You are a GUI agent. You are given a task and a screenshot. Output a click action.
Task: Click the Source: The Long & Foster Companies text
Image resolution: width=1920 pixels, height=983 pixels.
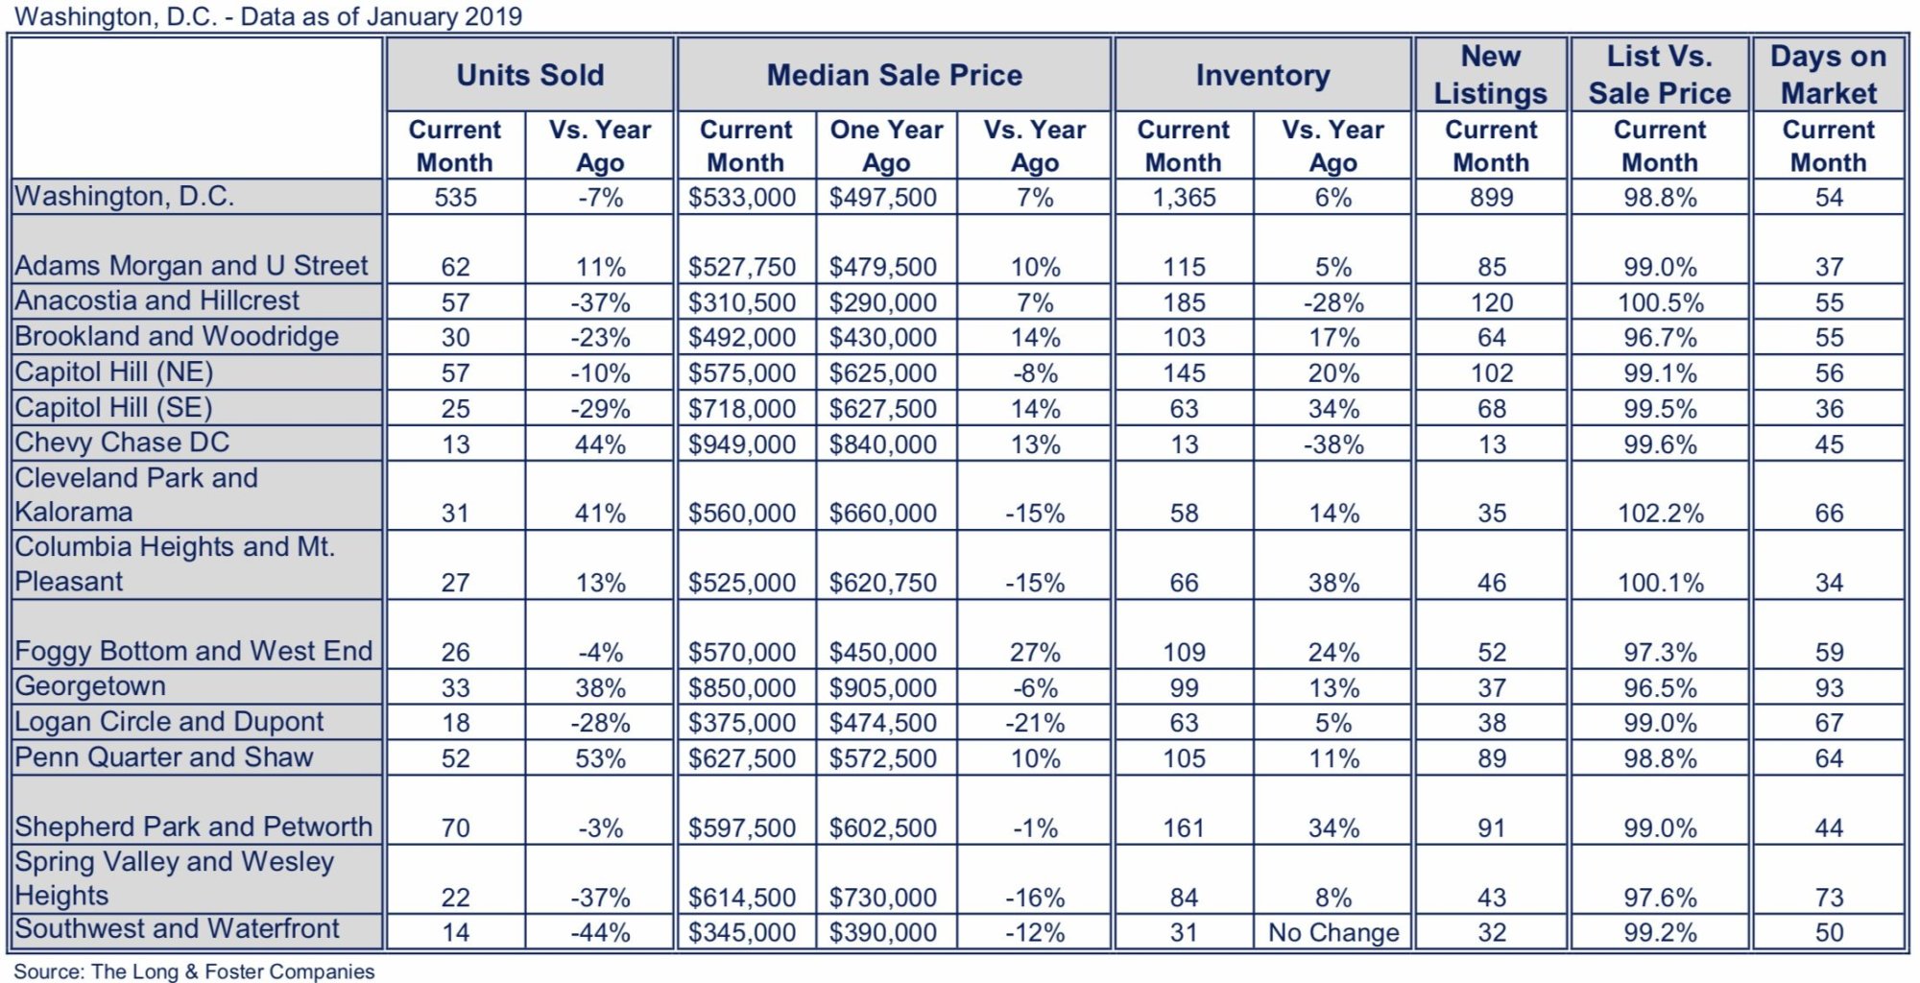pyautogui.click(x=194, y=971)
